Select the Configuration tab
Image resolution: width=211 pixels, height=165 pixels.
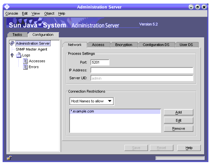click(x=43, y=34)
